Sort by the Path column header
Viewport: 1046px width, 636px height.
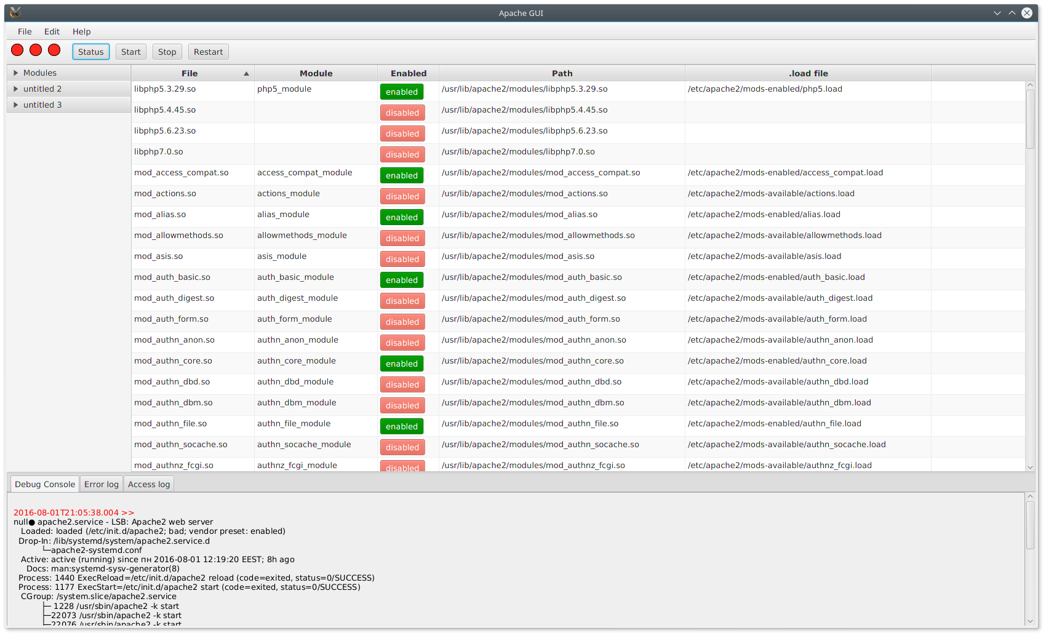(x=562, y=73)
